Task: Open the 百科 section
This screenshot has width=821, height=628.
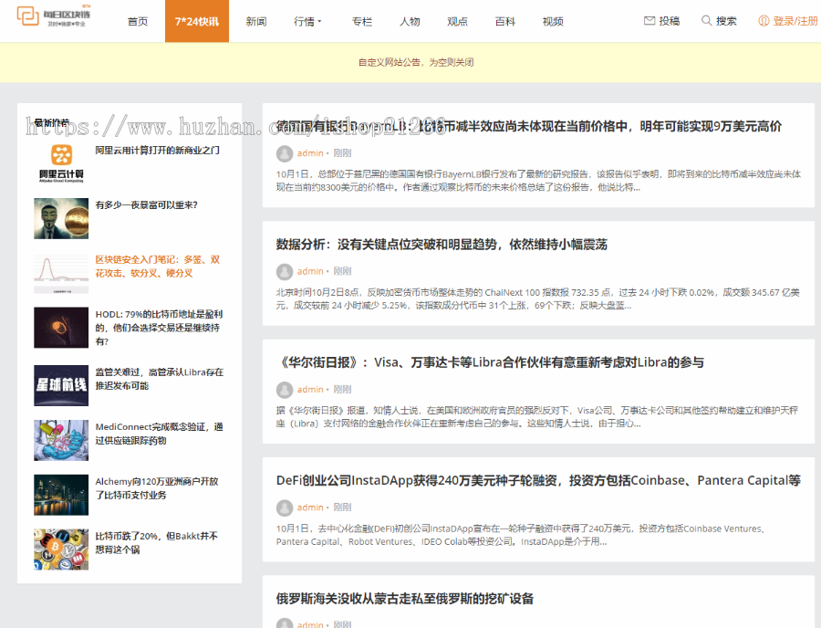Action: click(x=505, y=20)
